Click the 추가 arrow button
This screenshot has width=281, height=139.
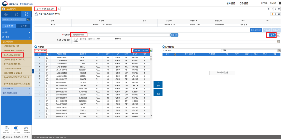click(158, 93)
